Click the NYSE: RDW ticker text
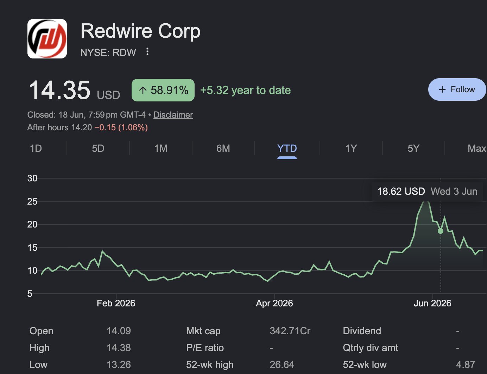Image resolution: width=487 pixels, height=374 pixels. click(x=108, y=52)
